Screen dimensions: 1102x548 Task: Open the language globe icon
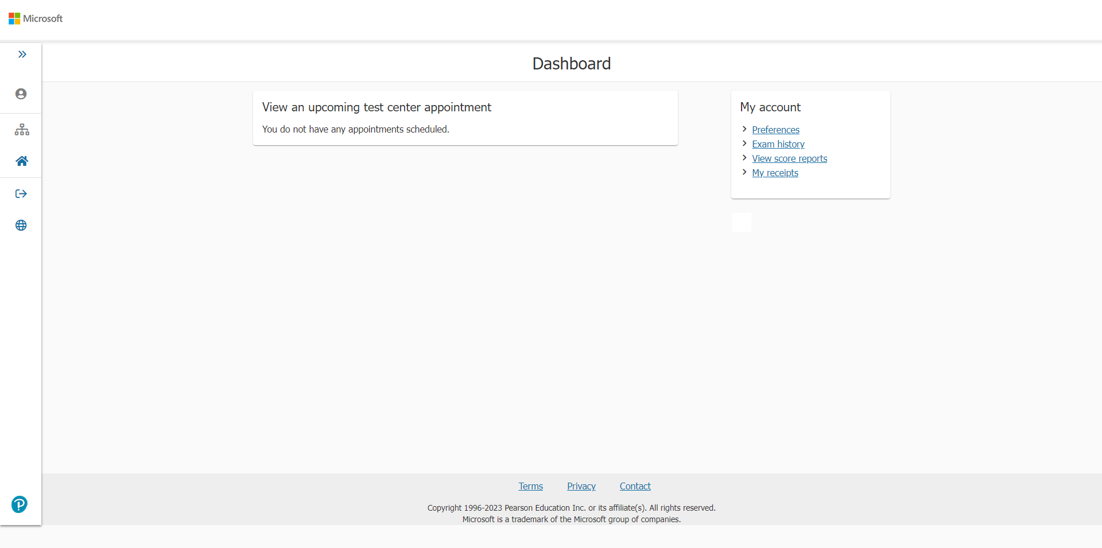[21, 226]
